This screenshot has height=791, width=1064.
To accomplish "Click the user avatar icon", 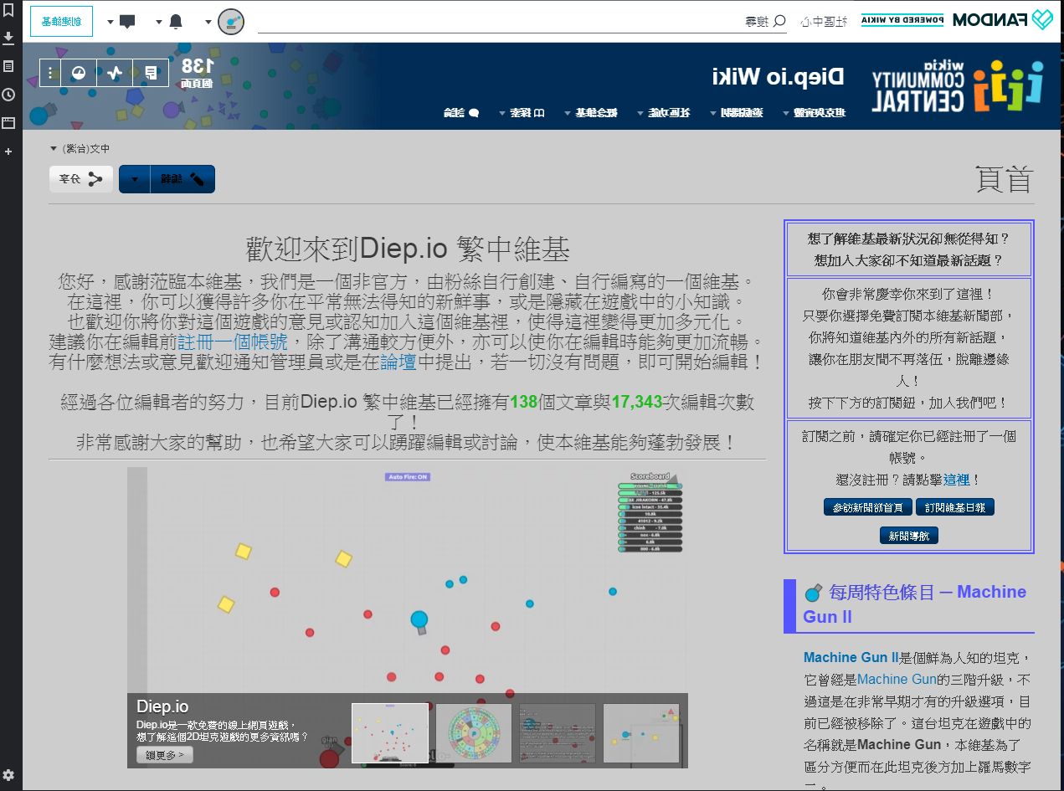I will click(x=231, y=22).
